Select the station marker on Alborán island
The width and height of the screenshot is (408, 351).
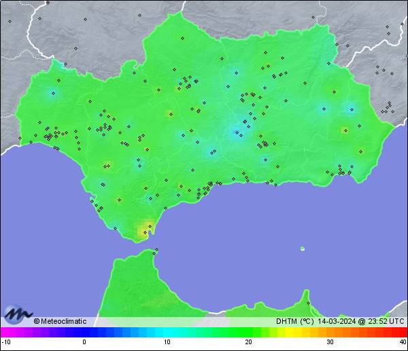[303, 248]
